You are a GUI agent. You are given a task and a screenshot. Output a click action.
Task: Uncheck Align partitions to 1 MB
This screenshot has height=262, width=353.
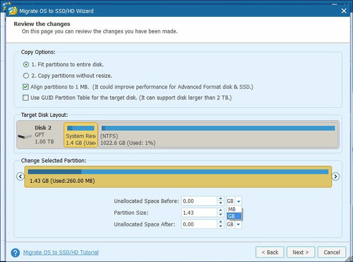26,87
